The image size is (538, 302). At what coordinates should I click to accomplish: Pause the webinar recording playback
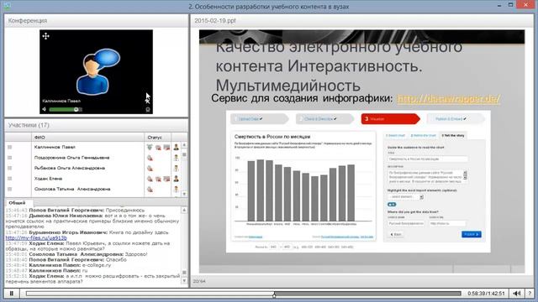pos(11,294)
